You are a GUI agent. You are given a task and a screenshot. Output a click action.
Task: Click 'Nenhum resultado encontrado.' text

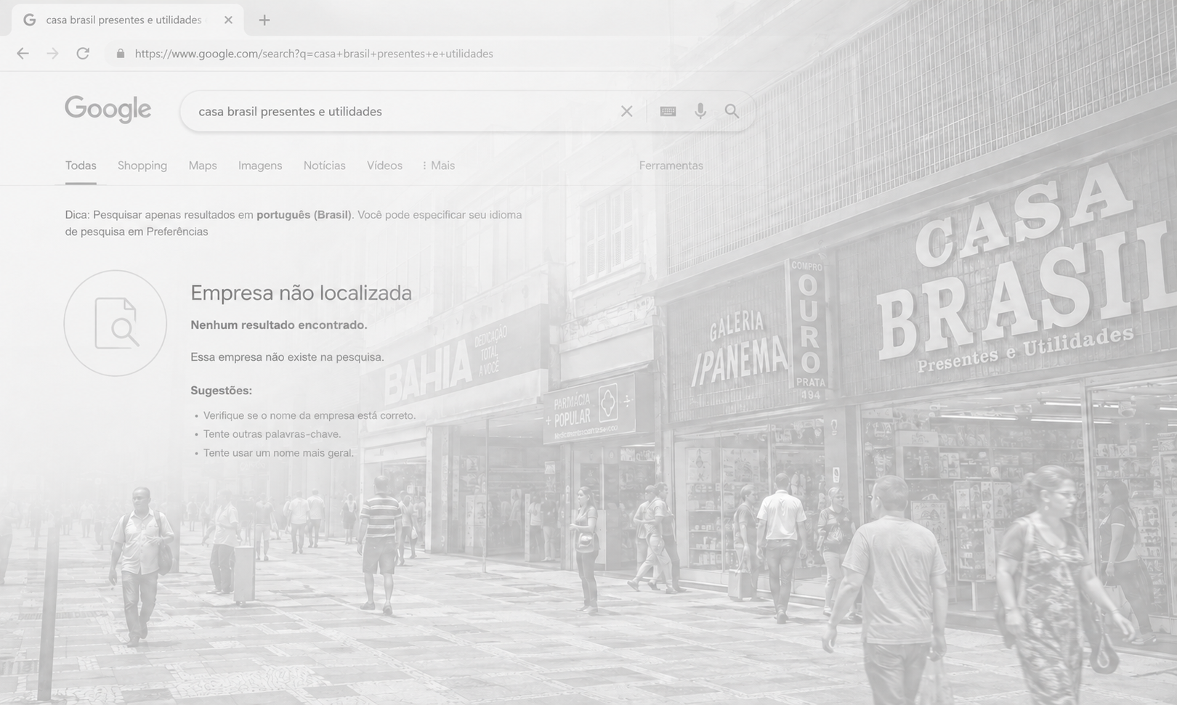(x=279, y=325)
